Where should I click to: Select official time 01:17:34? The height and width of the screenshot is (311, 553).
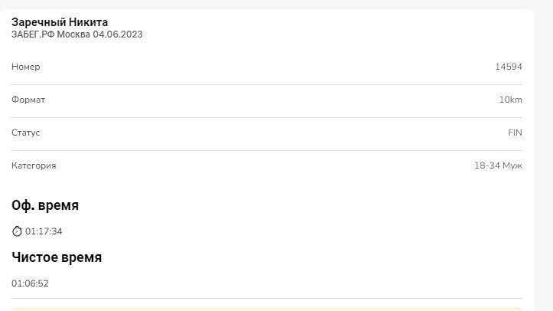click(44, 231)
